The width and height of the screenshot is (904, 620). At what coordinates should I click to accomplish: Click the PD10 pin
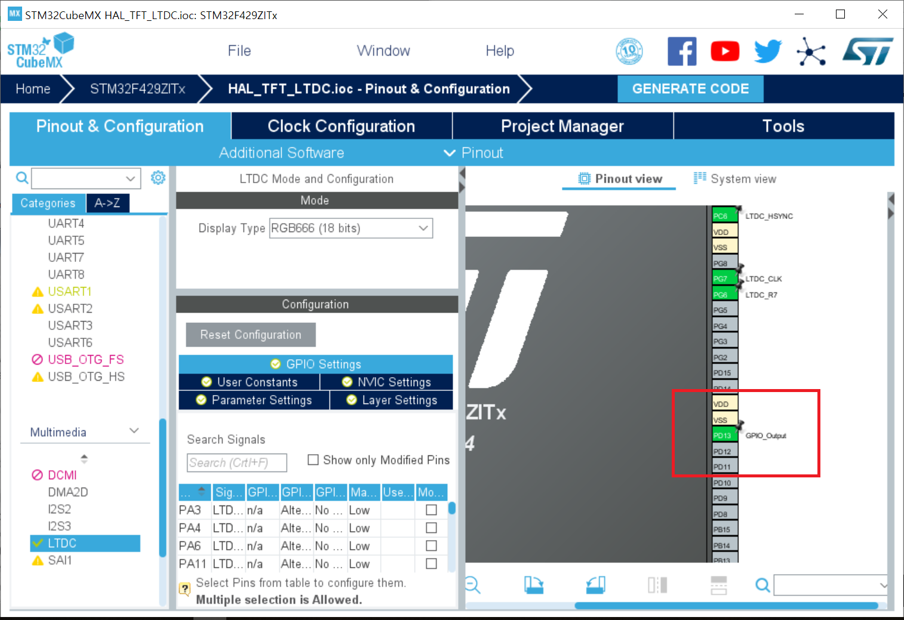[x=725, y=483]
